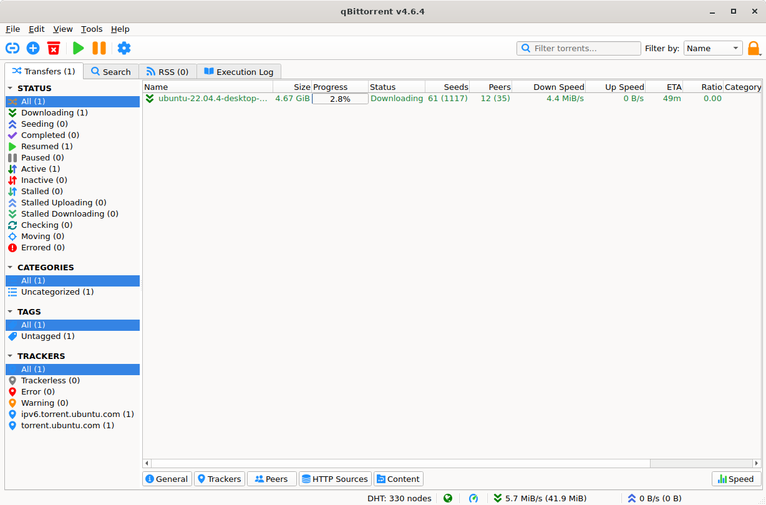Click the Peers button at the bottom
The width and height of the screenshot is (766, 505).
[271, 479]
